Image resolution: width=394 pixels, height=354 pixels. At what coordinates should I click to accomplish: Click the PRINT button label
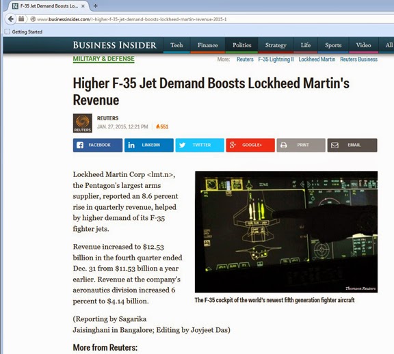[x=303, y=145]
